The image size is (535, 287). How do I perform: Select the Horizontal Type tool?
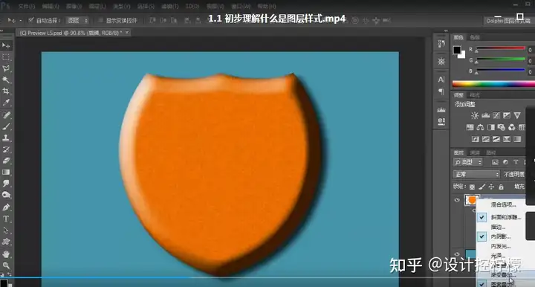[6, 219]
